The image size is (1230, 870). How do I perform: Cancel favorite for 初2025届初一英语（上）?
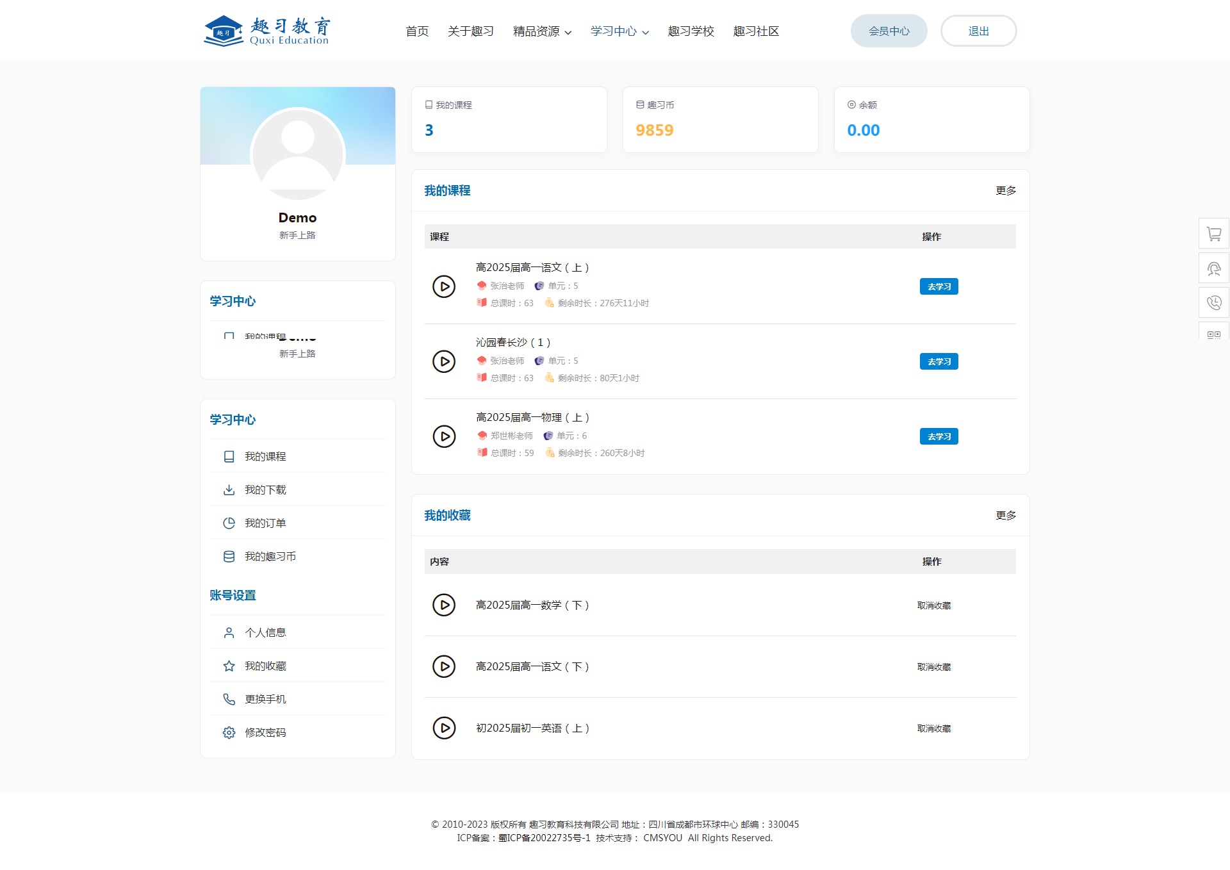pyautogui.click(x=934, y=728)
